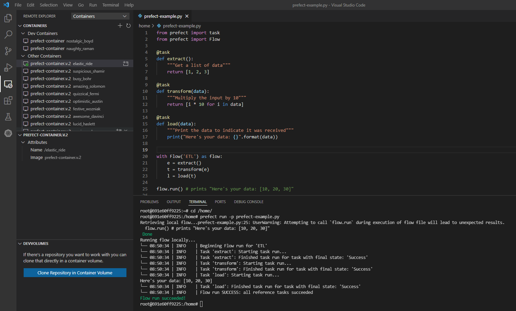Click container icon for naughty_raman

tap(26, 48)
